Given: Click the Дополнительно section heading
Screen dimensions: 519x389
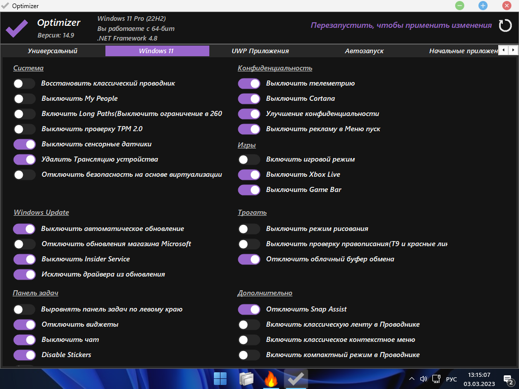Looking at the screenshot, I should tap(265, 293).
